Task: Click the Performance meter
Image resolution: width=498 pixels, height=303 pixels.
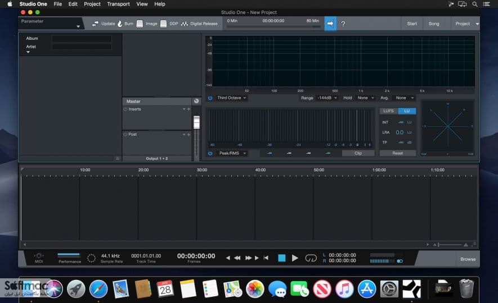Action: tap(69, 255)
